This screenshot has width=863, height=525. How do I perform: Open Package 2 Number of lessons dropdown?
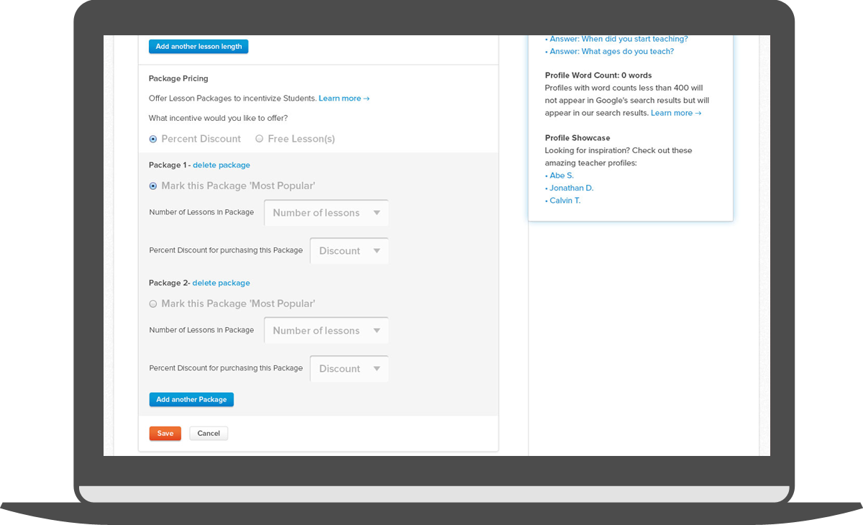[327, 331]
